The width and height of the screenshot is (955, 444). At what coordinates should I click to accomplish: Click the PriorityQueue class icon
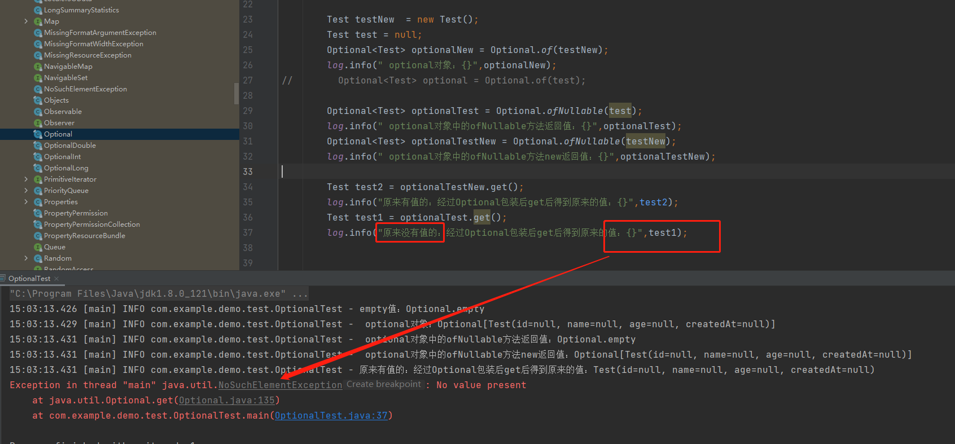pyautogui.click(x=38, y=191)
